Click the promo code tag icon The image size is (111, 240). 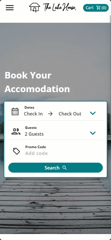click(x=17, y=151)
